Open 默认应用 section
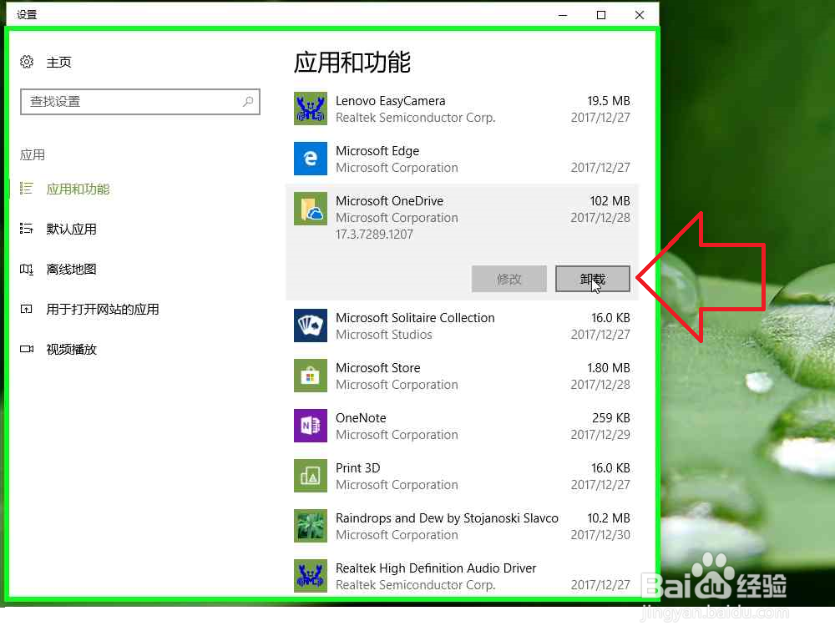The image size is (835, 641). (x=71, y=229)
